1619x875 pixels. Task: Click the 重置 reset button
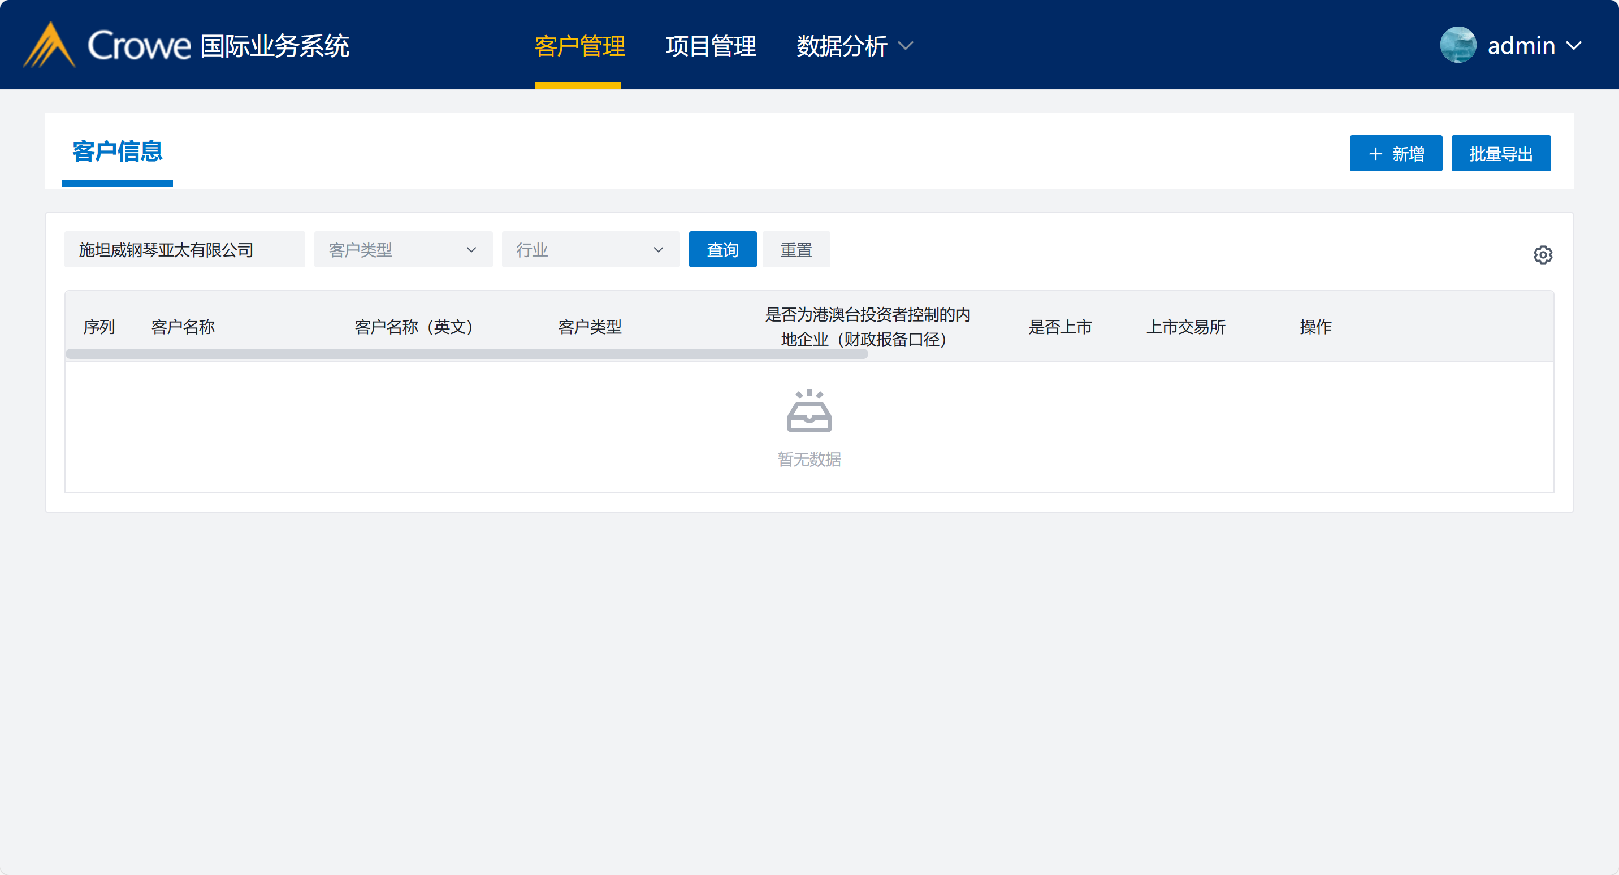(x=796, y=249)
